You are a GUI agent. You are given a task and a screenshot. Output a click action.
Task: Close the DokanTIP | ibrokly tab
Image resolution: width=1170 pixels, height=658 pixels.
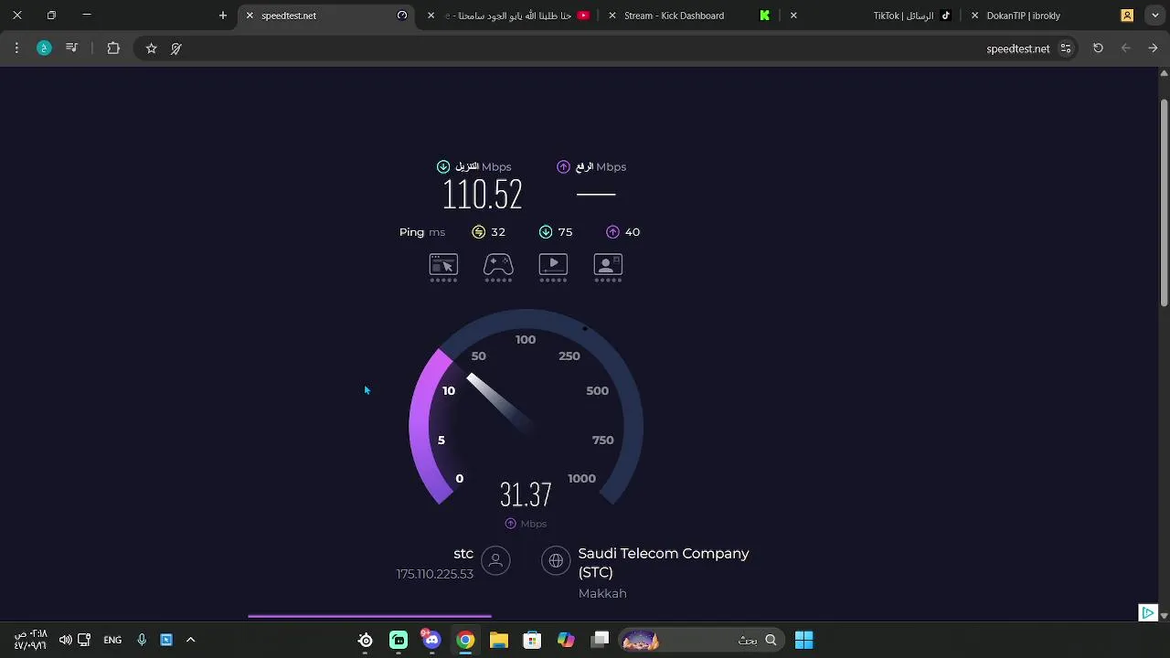click(x=974, y=16)
